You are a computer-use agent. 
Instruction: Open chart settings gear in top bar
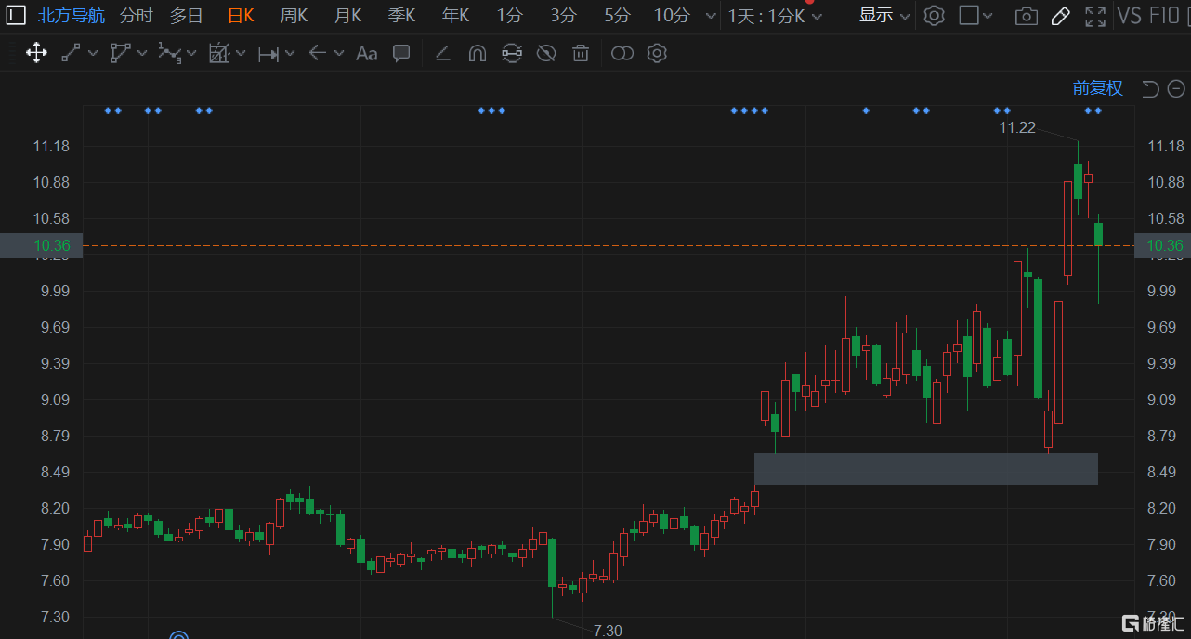pos(935,15)
